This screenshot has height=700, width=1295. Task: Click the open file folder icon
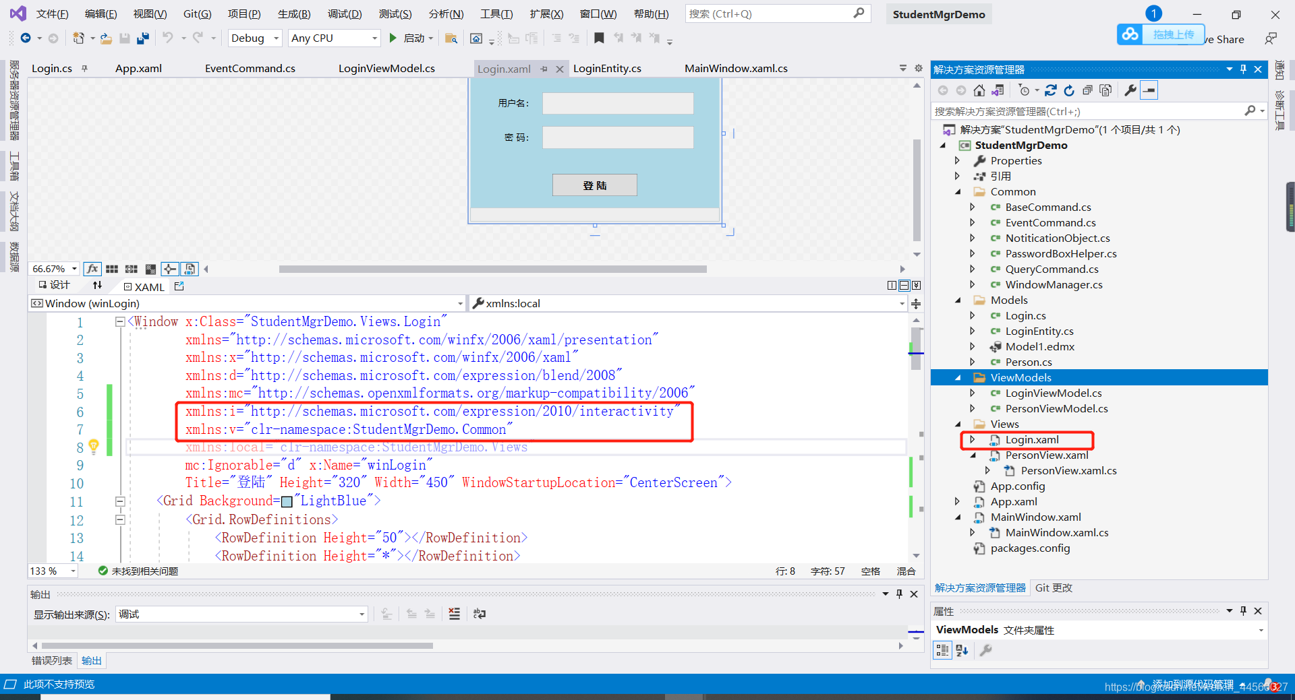pyautogui.click(x=106, y=38)
